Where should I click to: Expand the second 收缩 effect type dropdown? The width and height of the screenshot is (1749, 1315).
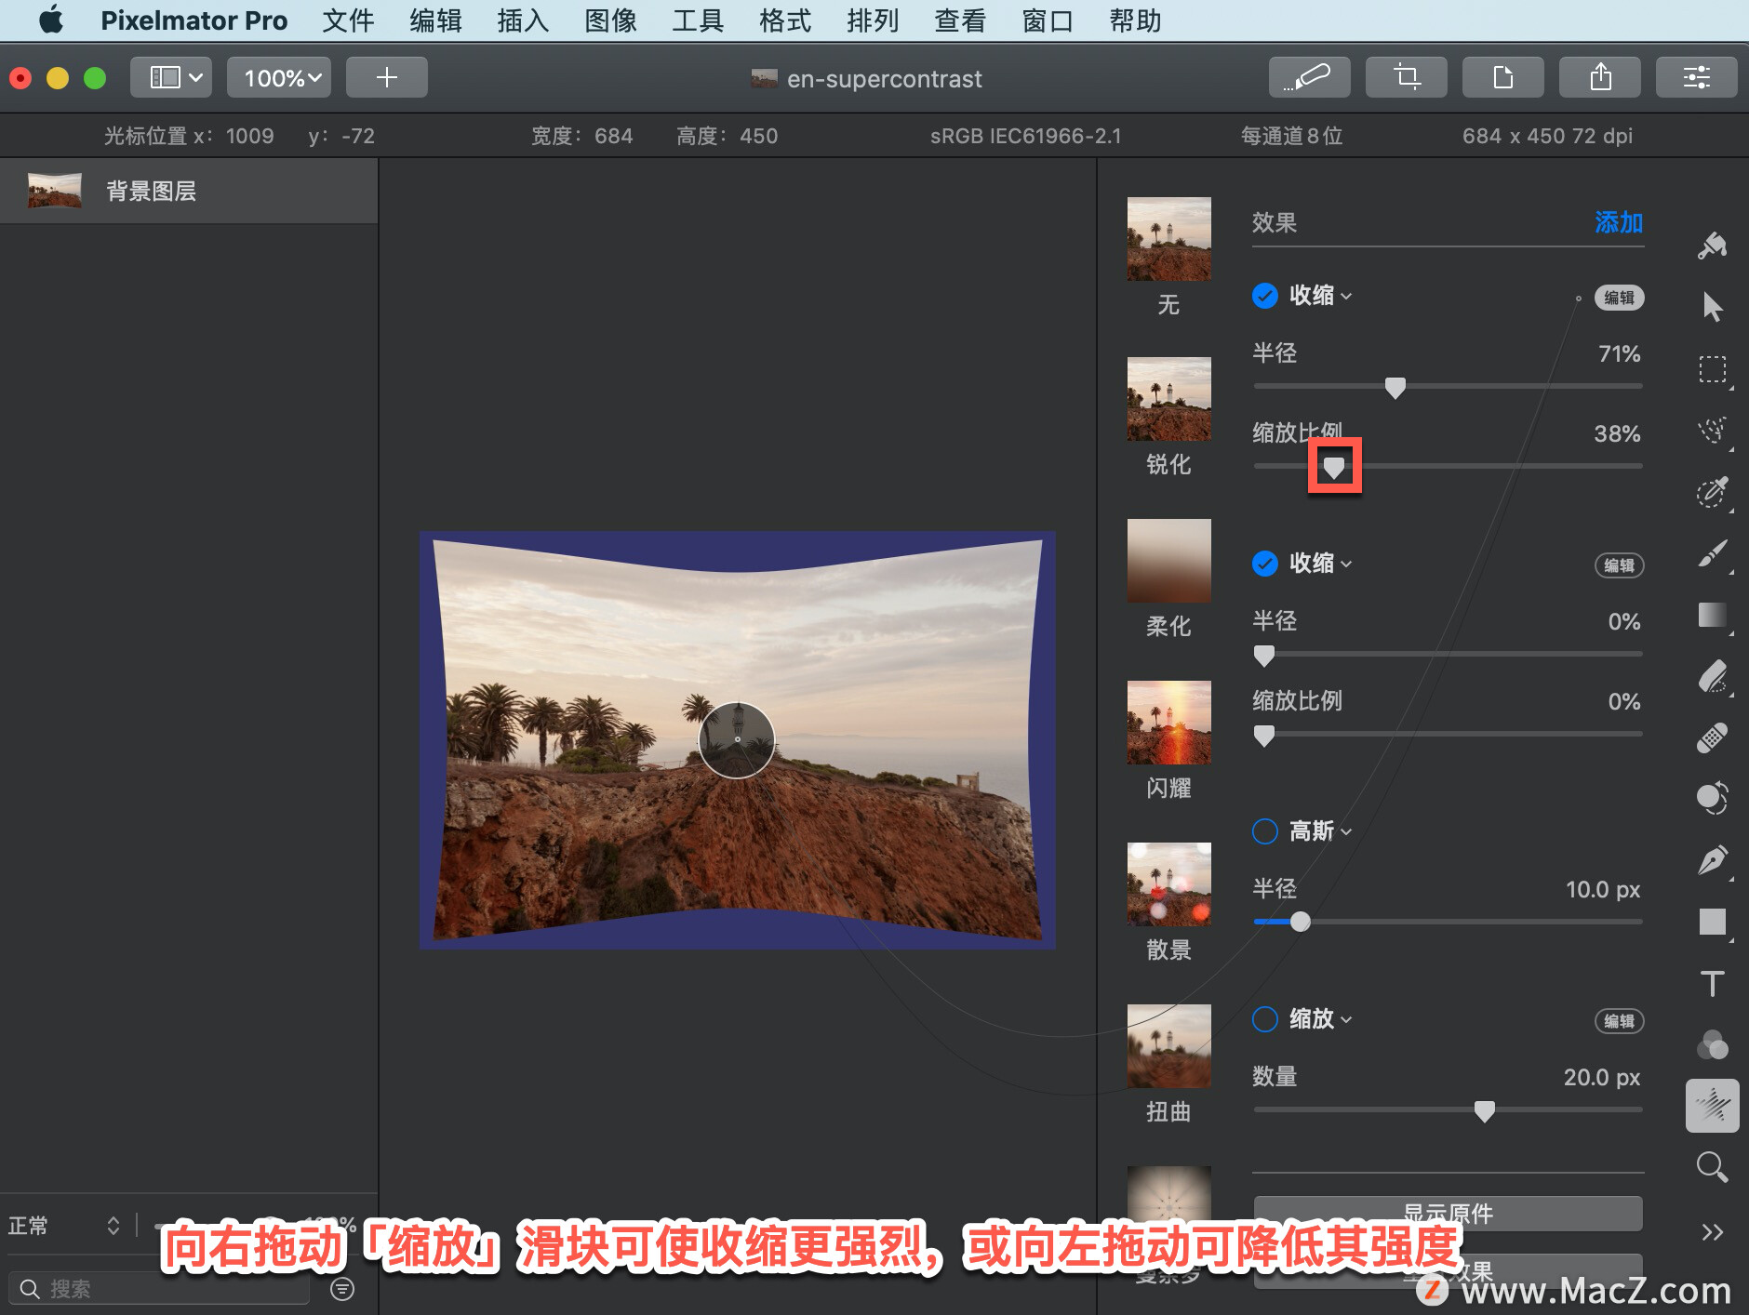1321,564
